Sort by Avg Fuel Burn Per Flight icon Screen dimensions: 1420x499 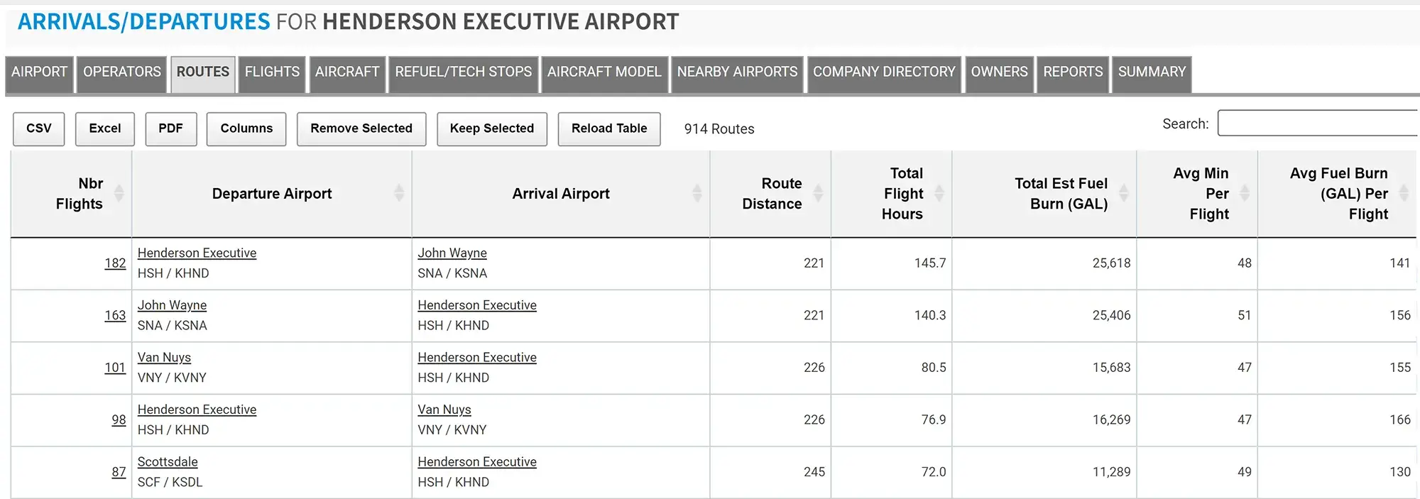pyautogui.click(x=1404, y=193)
